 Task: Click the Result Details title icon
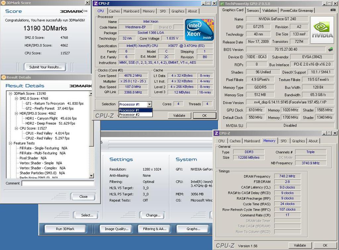(3, 77)
